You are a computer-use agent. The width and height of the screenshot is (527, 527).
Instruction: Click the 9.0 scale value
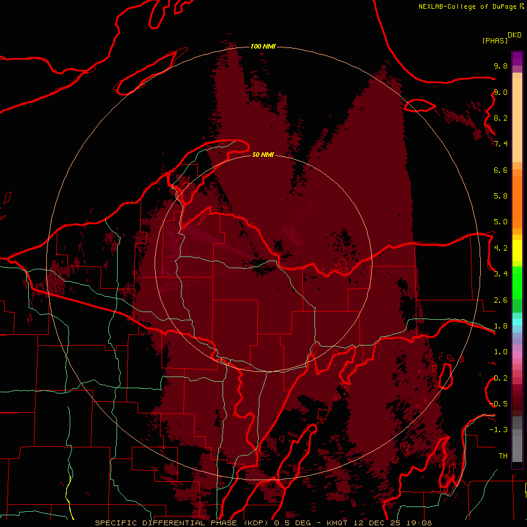(x=501, y=93)
